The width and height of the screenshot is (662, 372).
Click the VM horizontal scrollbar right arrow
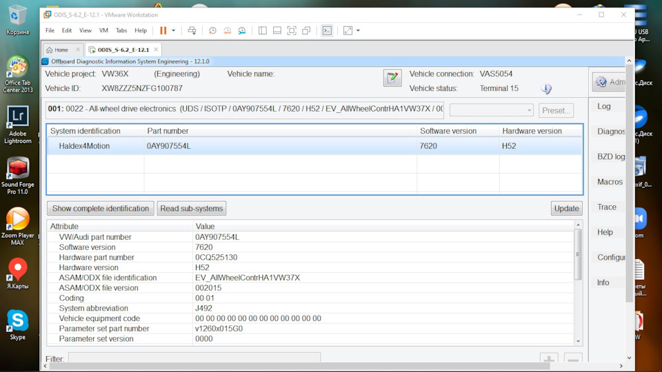621,366
